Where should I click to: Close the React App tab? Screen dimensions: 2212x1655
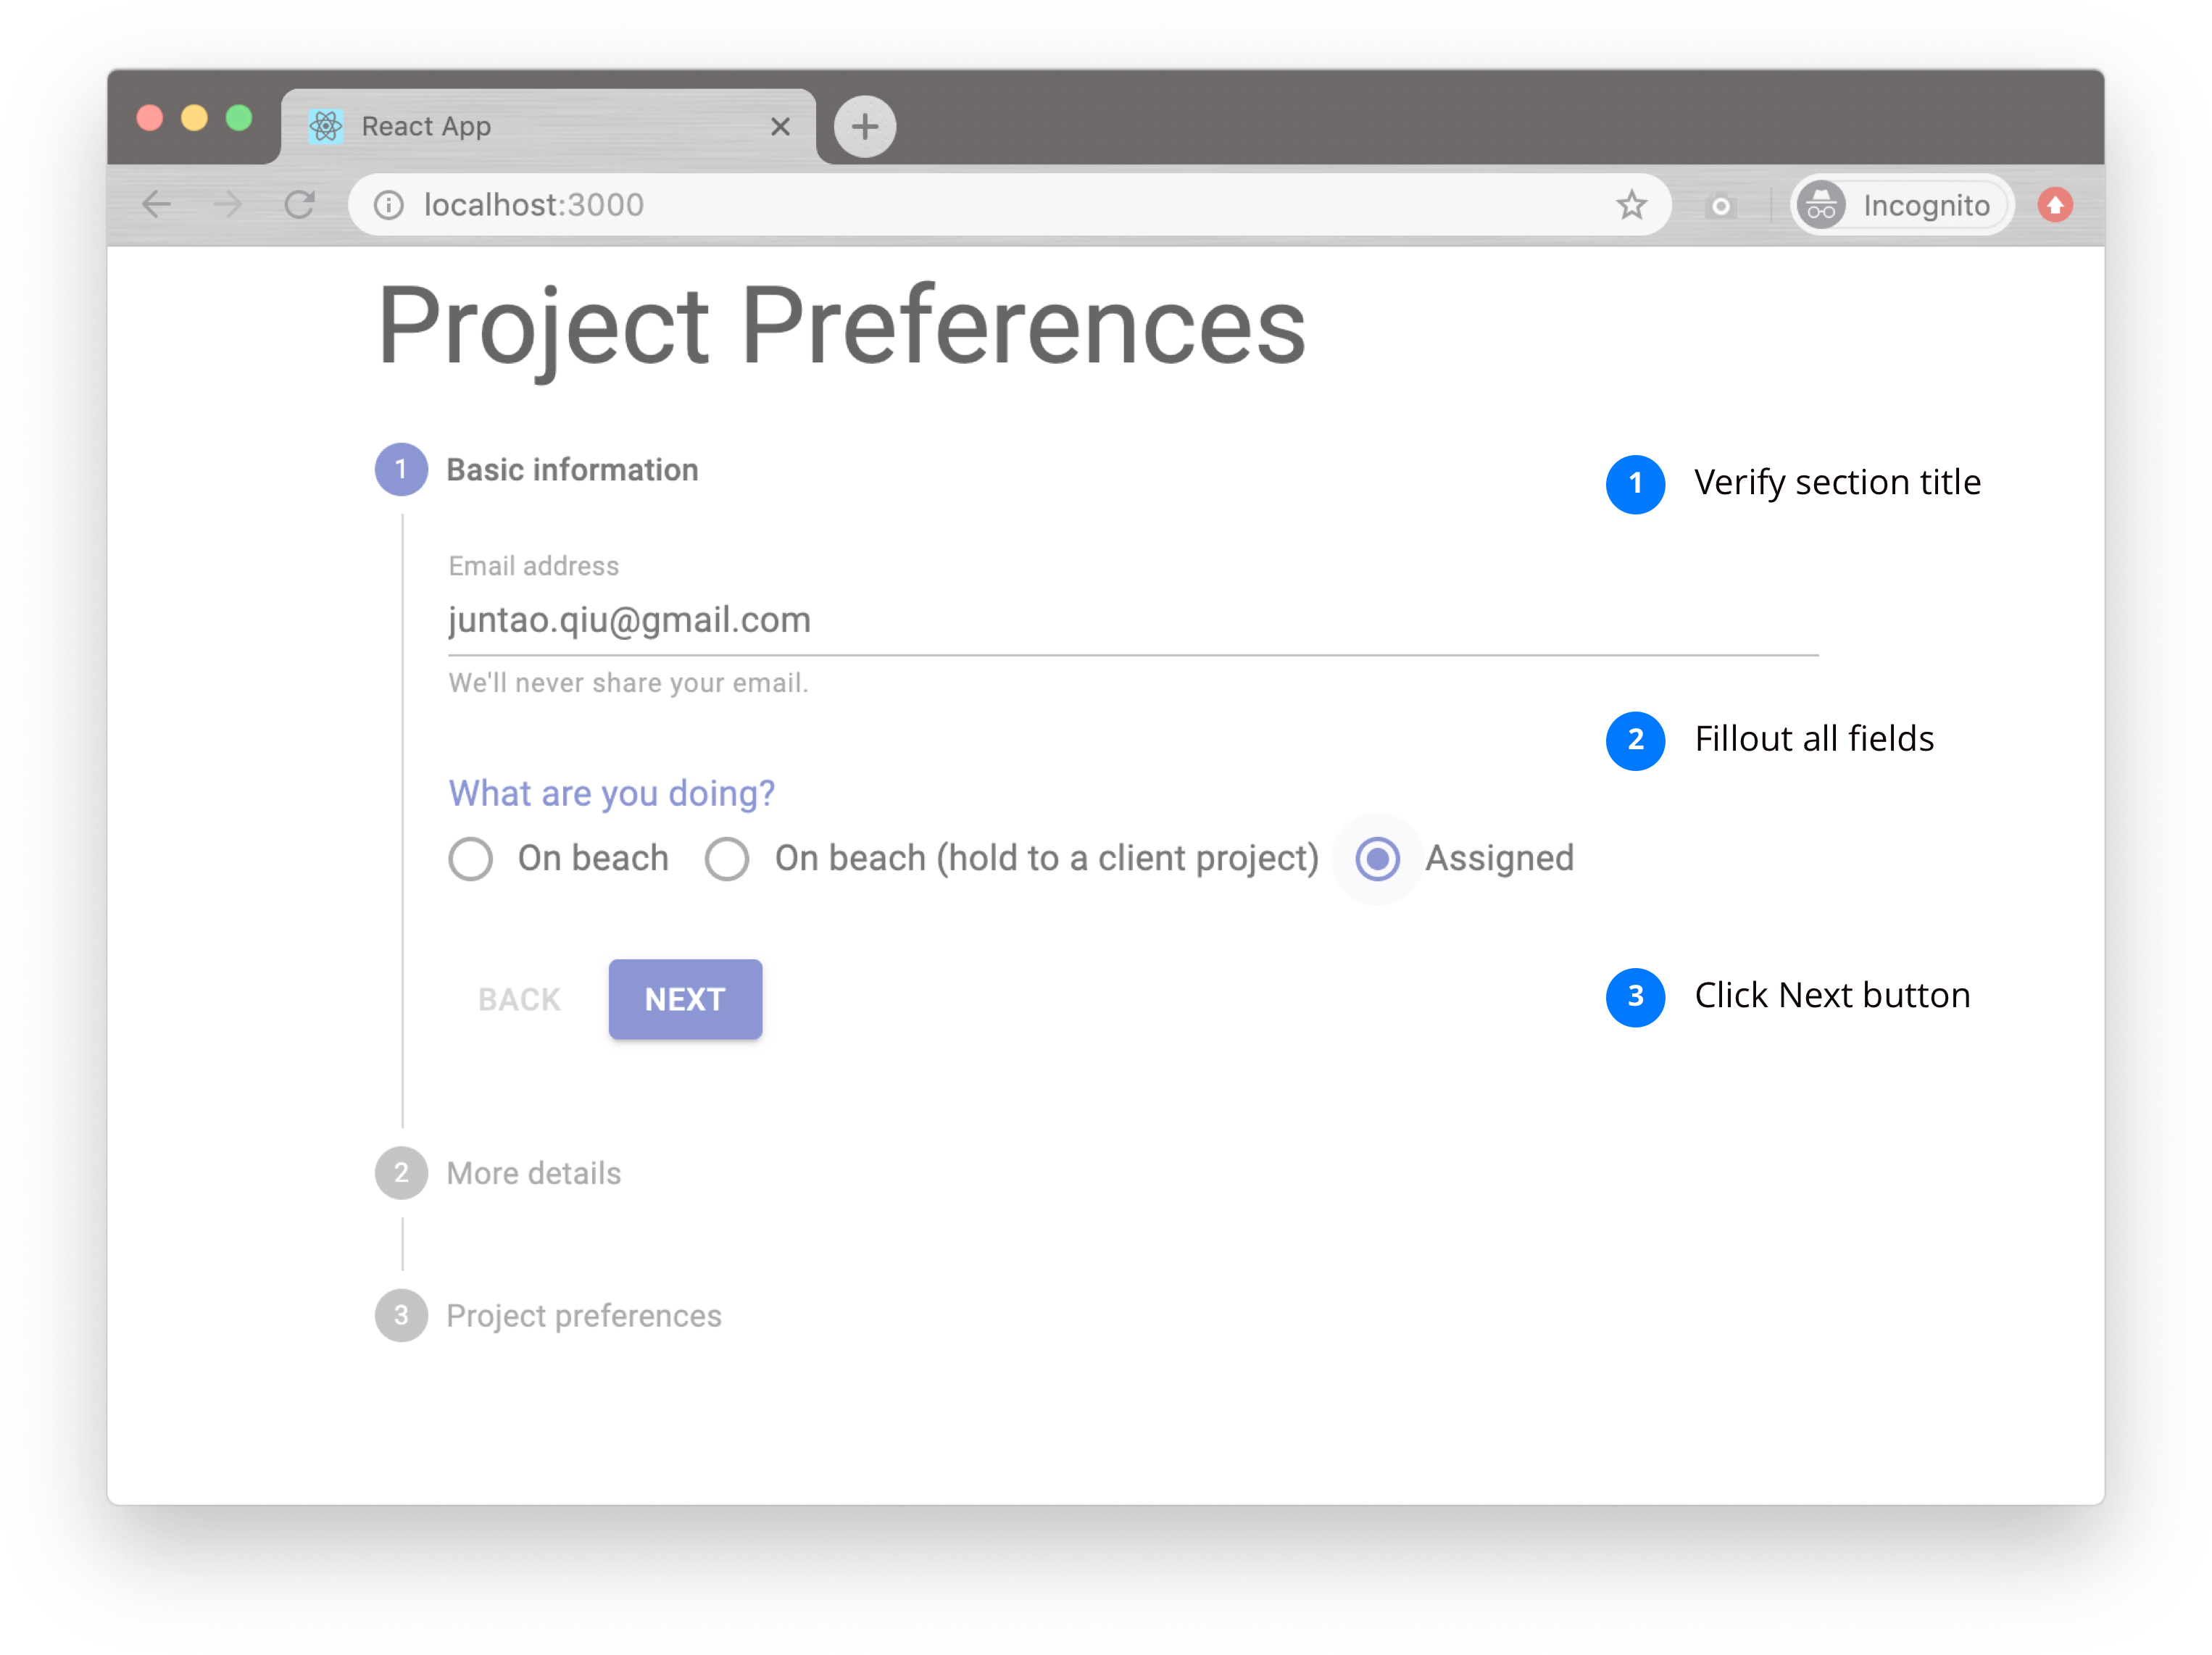click(780, 126)
